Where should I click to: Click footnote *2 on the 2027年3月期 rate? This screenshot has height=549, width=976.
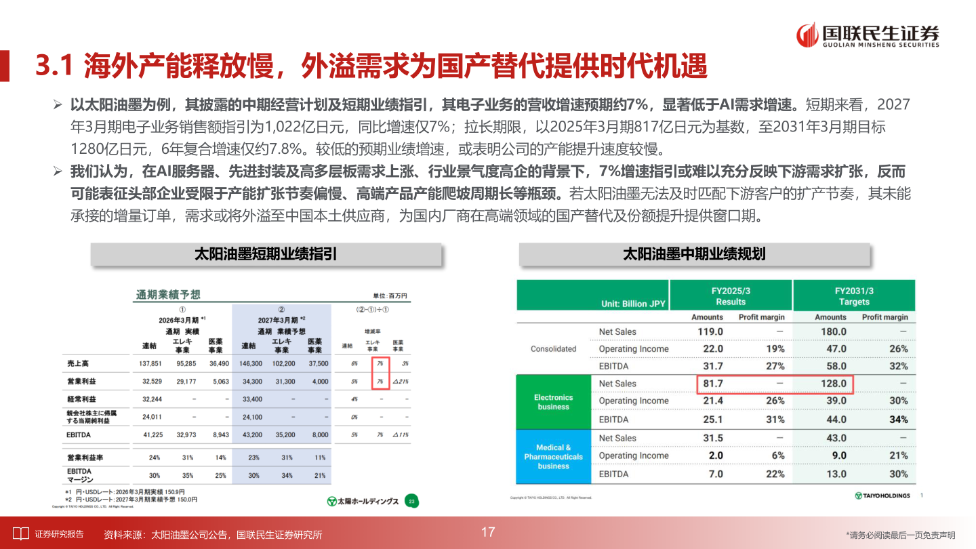[132, 500]
